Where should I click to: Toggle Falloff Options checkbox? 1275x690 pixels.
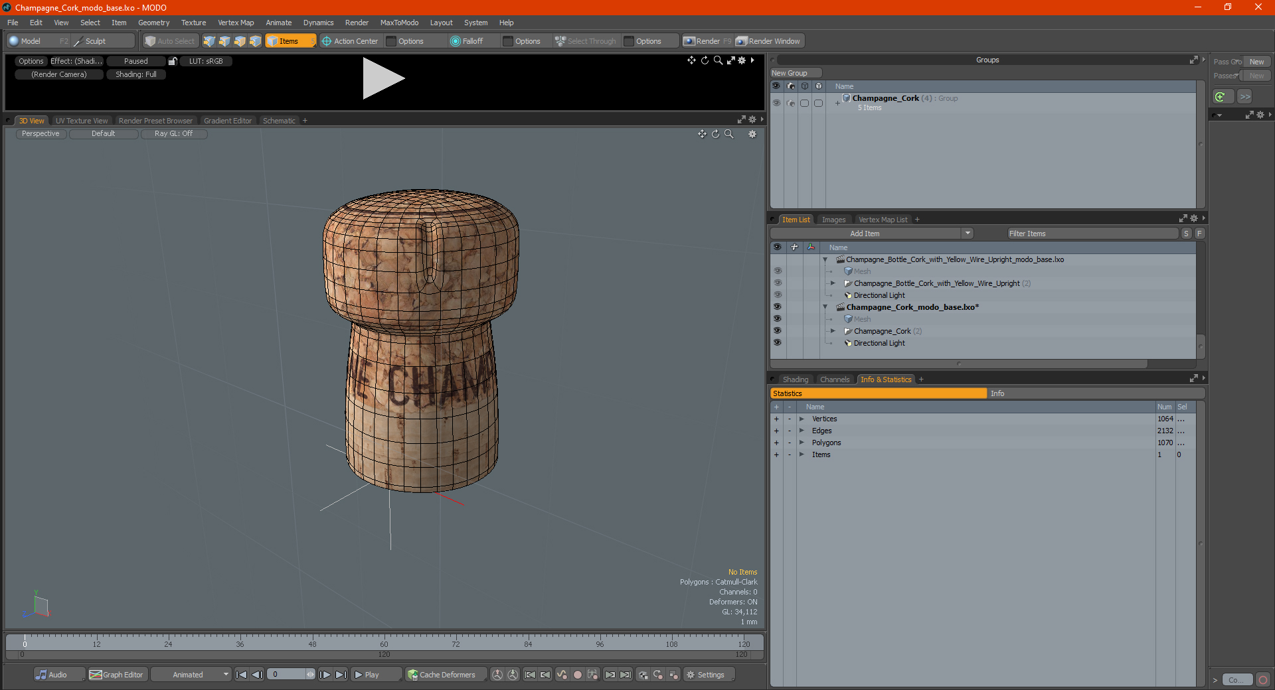tap(508, 41)
